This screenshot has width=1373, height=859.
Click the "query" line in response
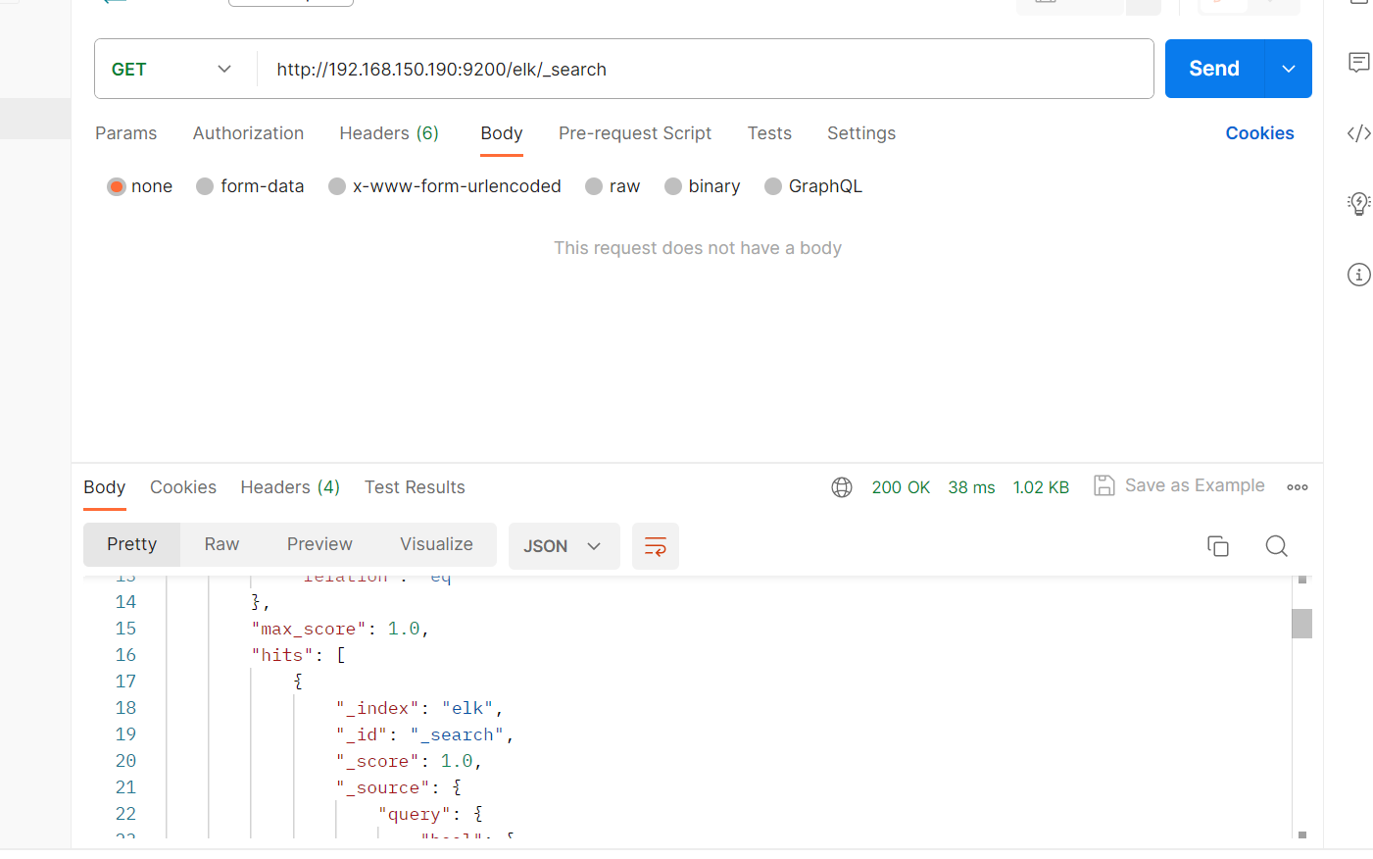pos(430,814)
